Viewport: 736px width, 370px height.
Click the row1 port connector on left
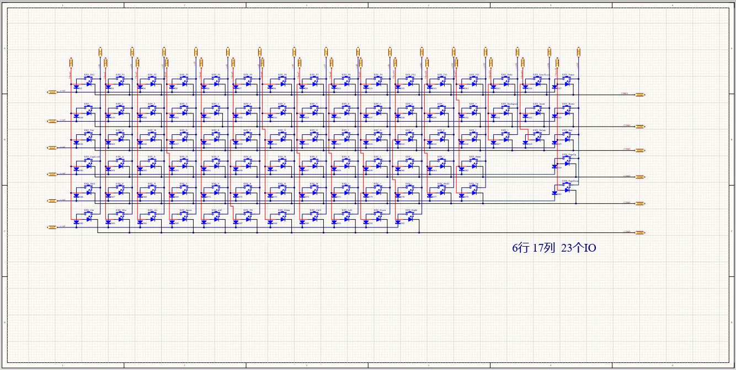(52, 121)
